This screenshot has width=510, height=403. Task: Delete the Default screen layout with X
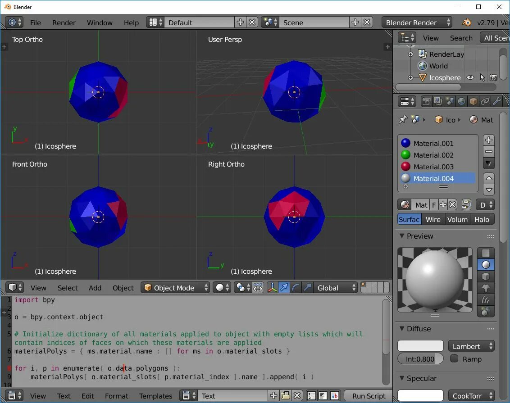(x=252, y=22)
